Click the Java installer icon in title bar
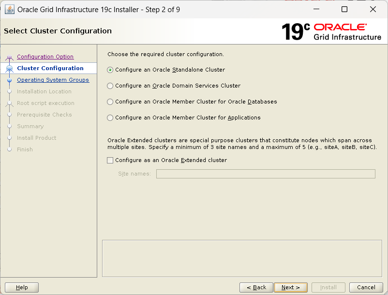 [10, 10]
